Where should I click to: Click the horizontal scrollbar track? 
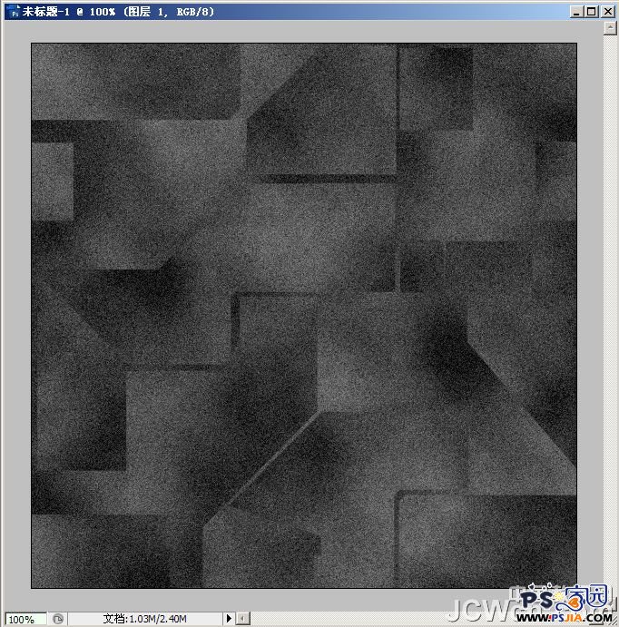(x=363, y=619)
